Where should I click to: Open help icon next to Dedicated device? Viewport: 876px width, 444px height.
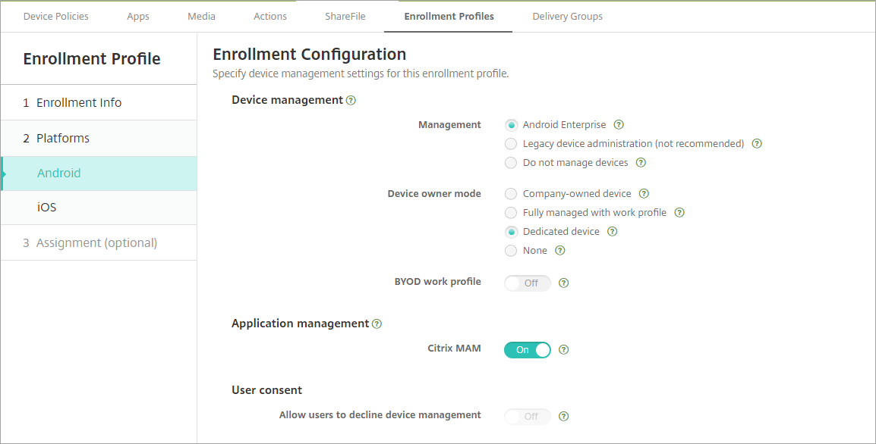(x=612, y=232)
